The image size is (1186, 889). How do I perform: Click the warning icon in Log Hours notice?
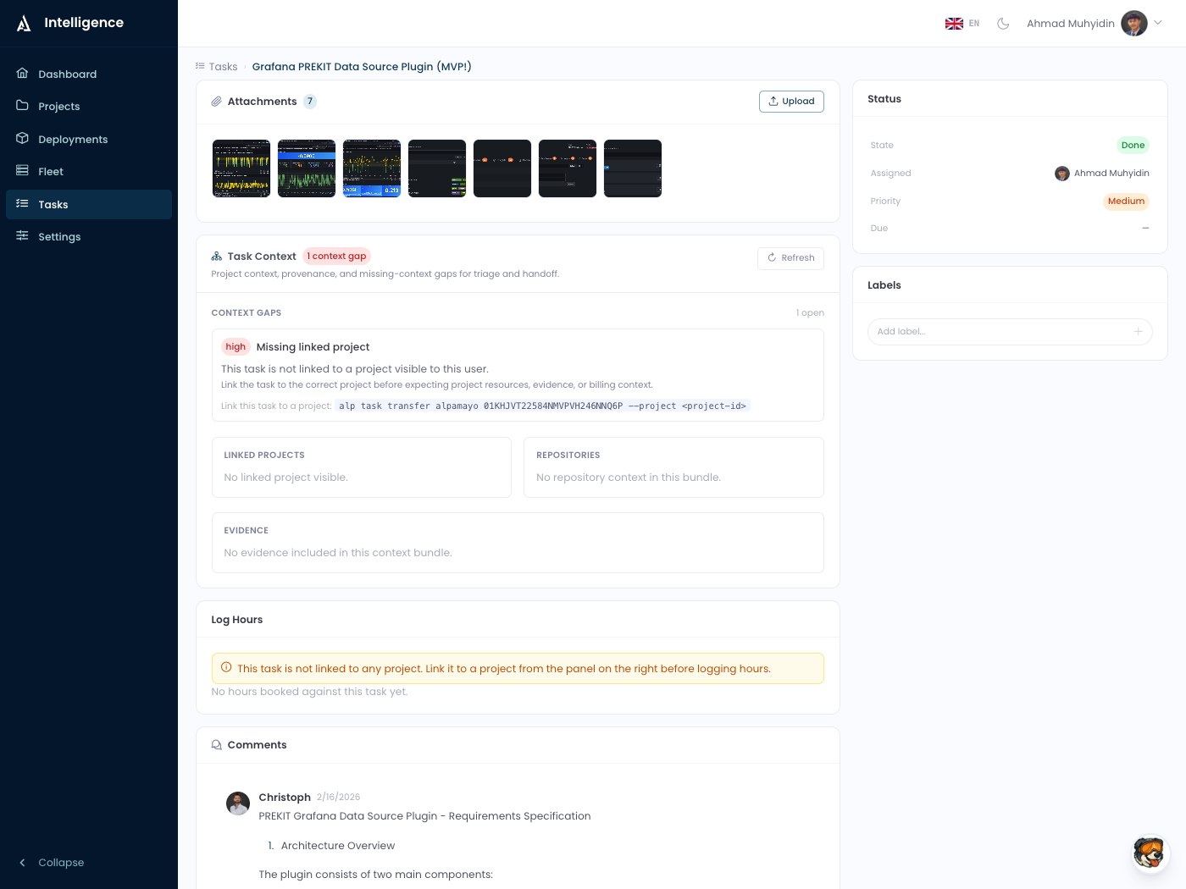tap(226, 668)
